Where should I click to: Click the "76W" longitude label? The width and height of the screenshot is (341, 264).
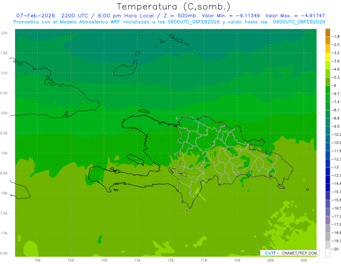[37, 260]
